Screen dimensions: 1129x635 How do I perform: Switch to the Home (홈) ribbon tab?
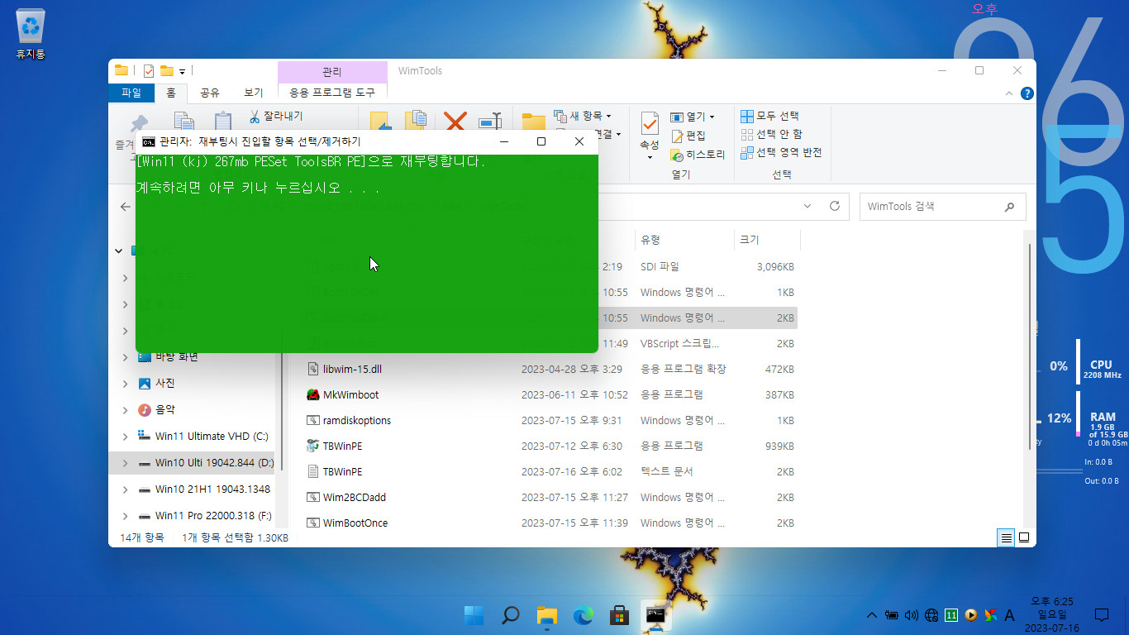click(170, 93)
